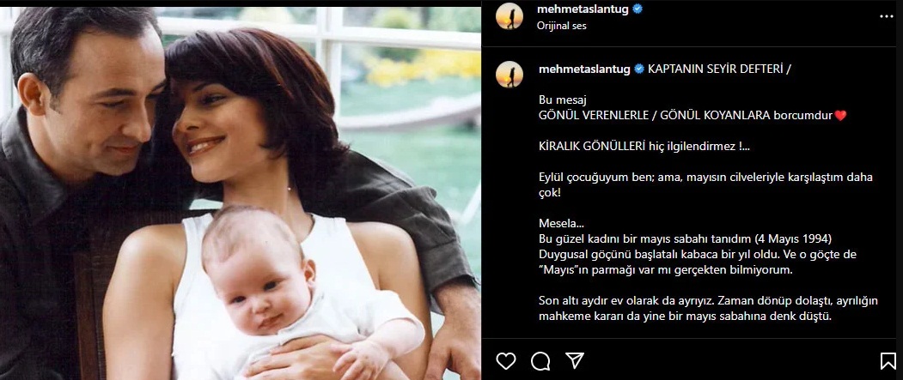Click the family photo in the post

click(241, 193)
